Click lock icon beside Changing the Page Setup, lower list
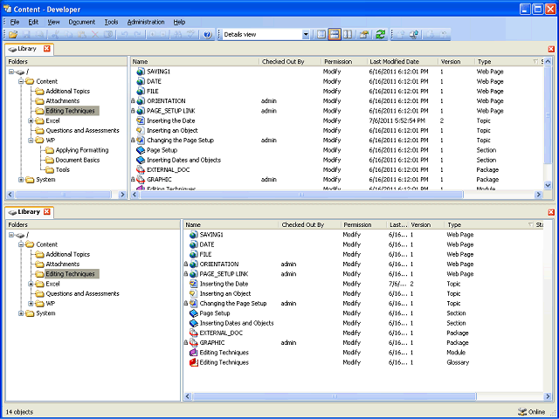This screenshot has height=419, width=559. click(x=186, y=304)
